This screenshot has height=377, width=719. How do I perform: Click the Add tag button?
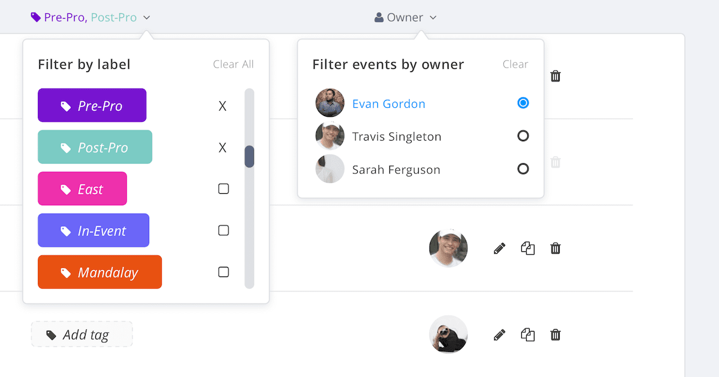[81, 335]
